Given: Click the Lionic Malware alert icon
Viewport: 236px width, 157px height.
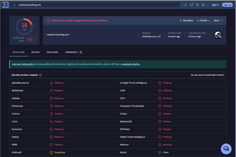Looking at the screenshot, I should click(x=51, y=122).
